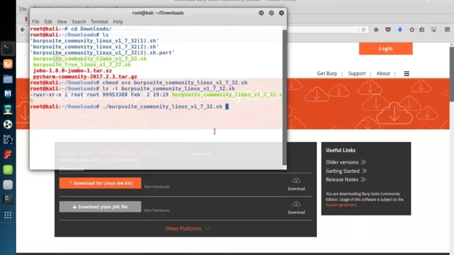Open Maltego dock icon
This screenshot has height=255, width=454.
coord(8,139)
